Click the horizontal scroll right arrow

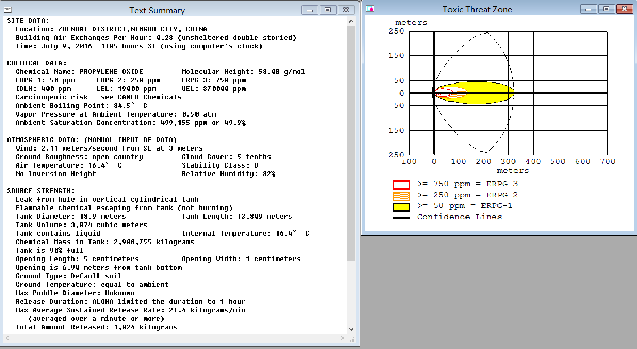pos(342,338)
